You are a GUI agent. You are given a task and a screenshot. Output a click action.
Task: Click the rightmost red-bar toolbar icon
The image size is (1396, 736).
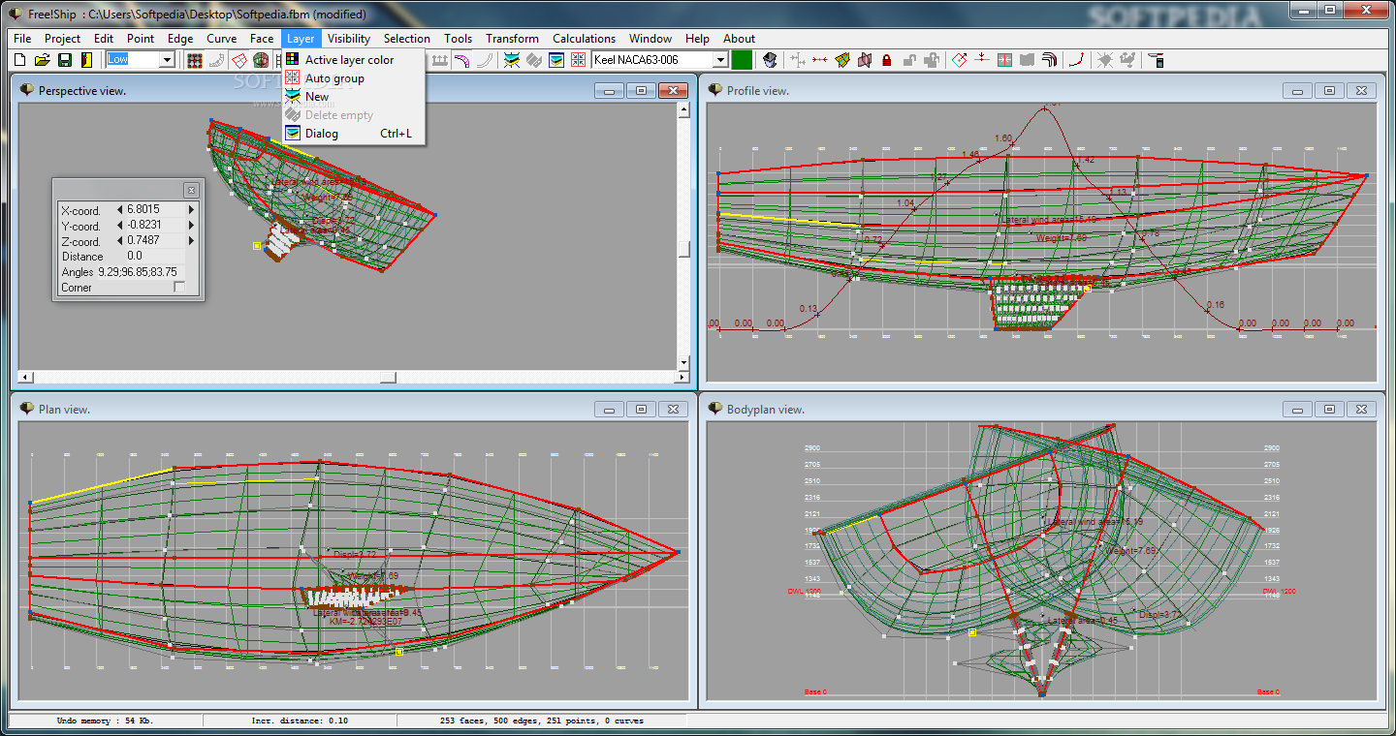1157,60
